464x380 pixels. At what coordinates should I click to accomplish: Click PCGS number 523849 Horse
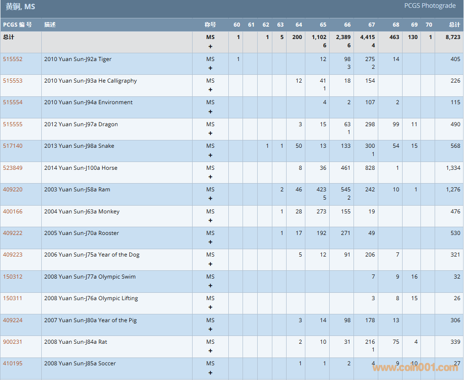[x=13, y=168]
